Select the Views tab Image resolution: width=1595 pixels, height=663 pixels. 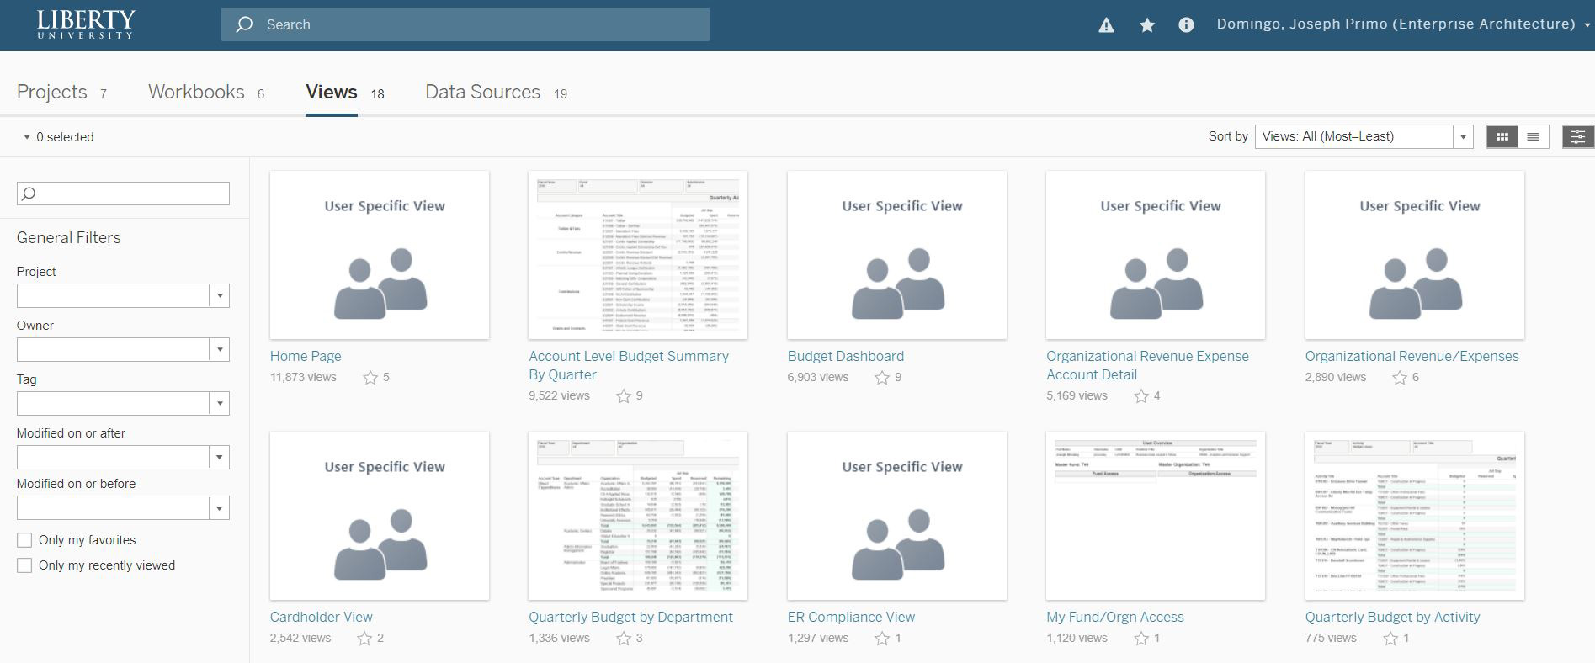344,93
